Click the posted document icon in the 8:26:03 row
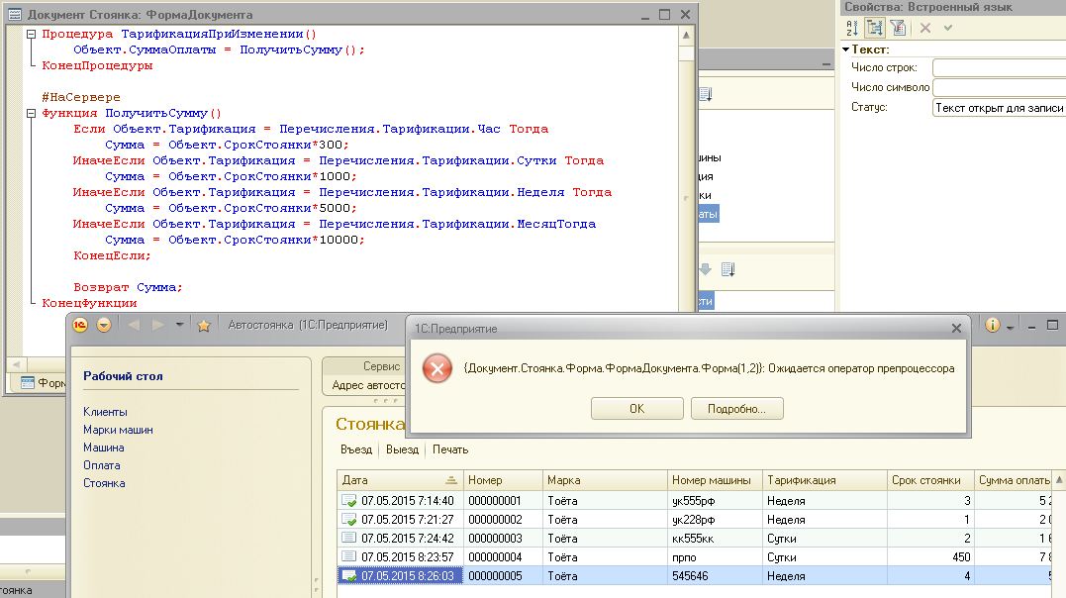Screen dimensions: 1066x598 click(348, 576)
